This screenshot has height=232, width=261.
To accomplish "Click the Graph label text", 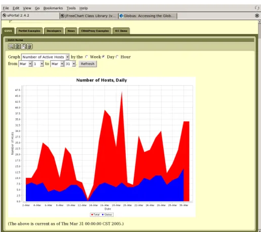I will point(14,57).
